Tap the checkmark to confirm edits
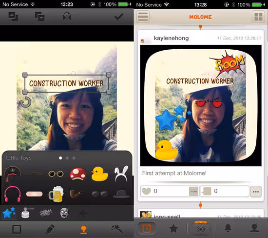The image size is (268, 238). pyautogui.click(x=118, y=17)
